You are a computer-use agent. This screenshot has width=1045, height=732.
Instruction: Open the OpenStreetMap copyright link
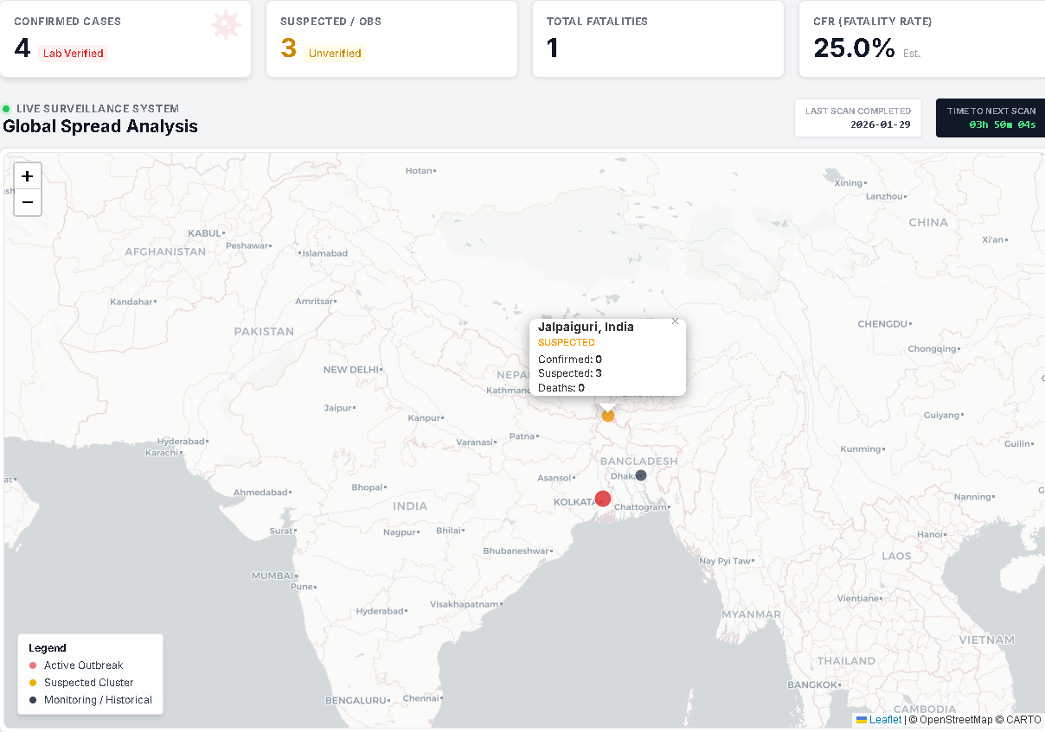tap(953, 719)
